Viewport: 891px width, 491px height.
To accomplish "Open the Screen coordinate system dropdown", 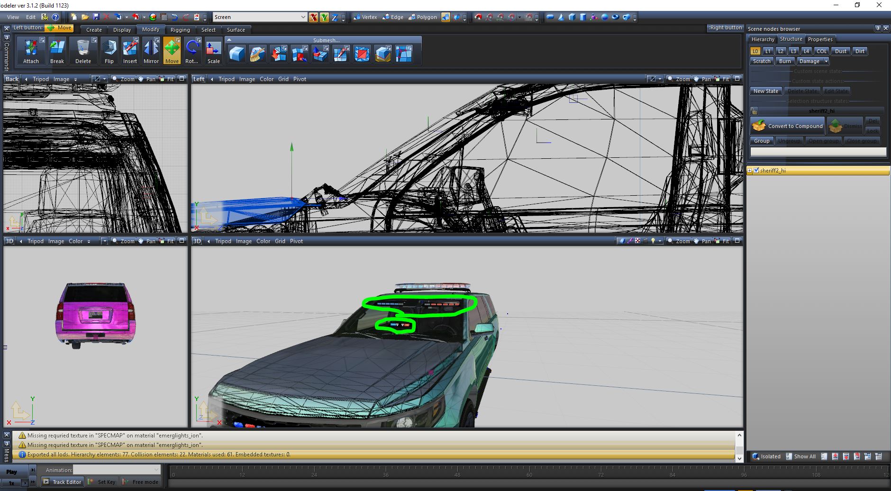I will click(303, 17).
